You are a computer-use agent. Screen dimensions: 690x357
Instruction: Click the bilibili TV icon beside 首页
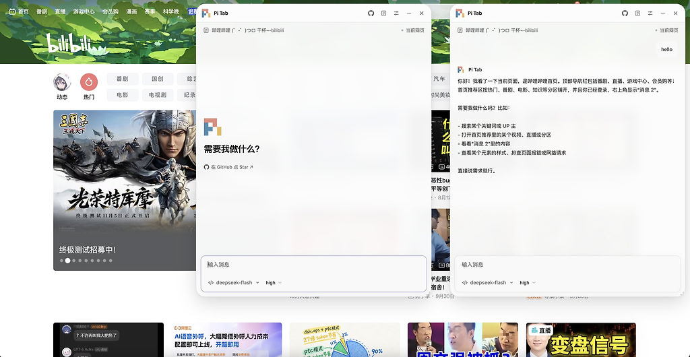[x=12, y=11]
